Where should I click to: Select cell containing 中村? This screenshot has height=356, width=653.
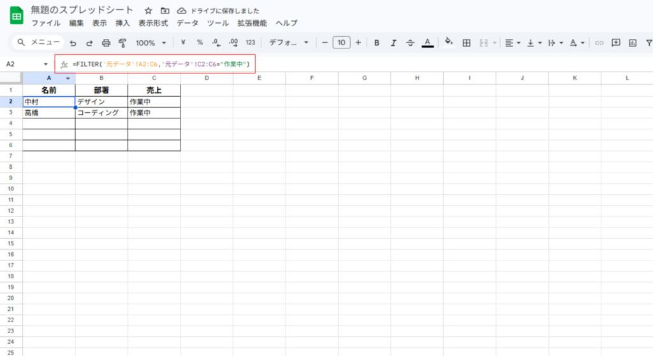(48, 101)
